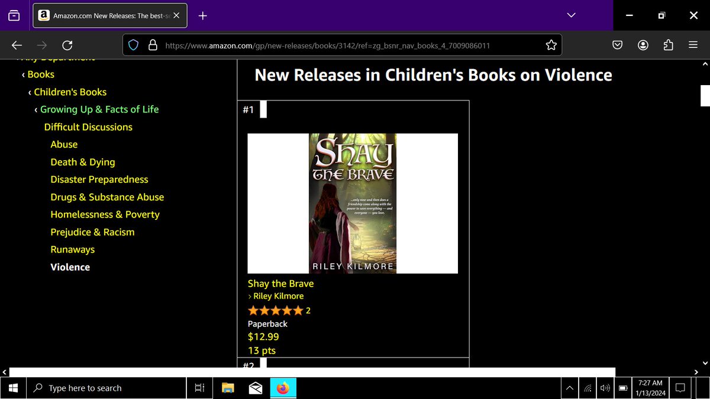
Task: Click the #1 rank badge
Action: (248, 110)
